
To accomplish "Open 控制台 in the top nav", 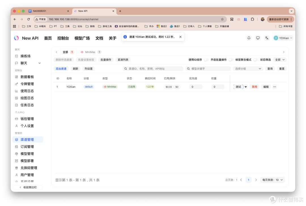I will pos(63,38).
